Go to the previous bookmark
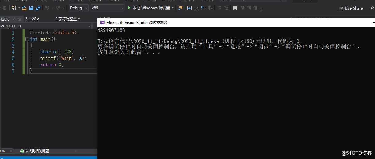Image resolution: width=375 pixels, height=159 pixels. 242,8
